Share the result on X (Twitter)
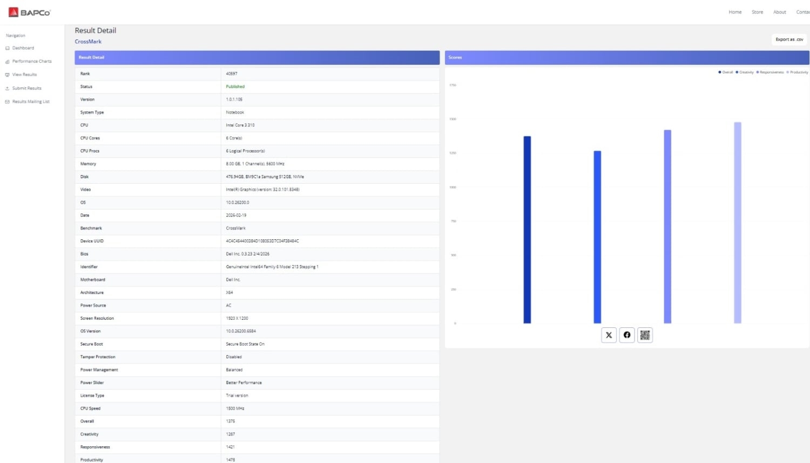Screen dimensions: 810x463 [609, 335]
